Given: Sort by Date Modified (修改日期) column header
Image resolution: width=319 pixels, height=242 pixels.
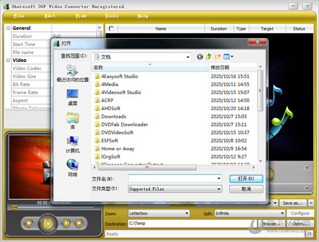Looking at the screenshot, I should (x=232, y=68).
